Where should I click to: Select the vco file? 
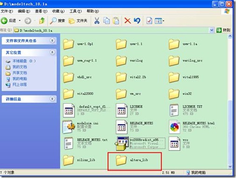click(180, 144)
